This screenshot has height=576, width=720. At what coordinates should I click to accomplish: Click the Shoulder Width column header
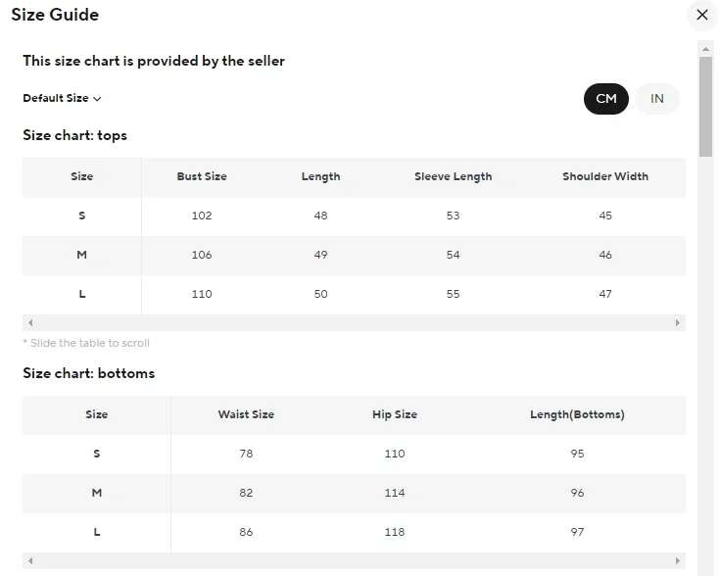605,176
